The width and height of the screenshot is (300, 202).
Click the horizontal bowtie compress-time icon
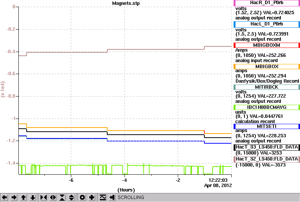(x=43, y=198)
